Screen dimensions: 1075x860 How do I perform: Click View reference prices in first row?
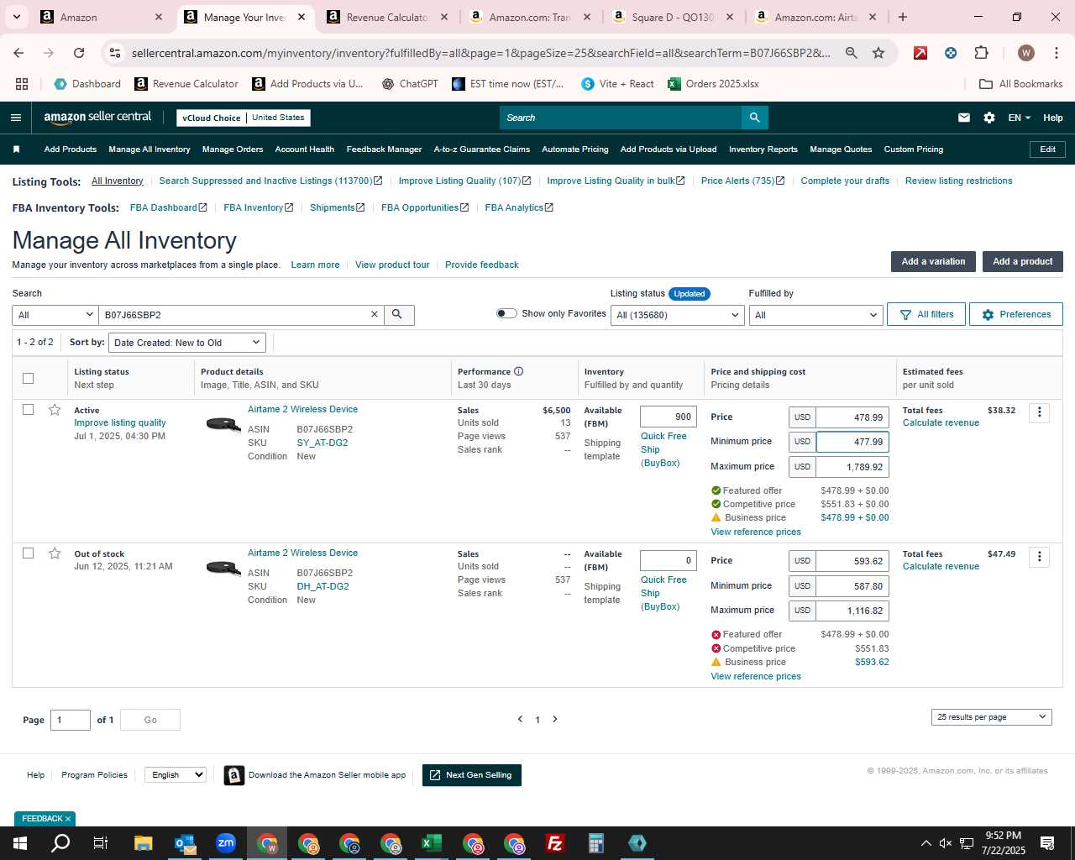click(x=756, y=532)
